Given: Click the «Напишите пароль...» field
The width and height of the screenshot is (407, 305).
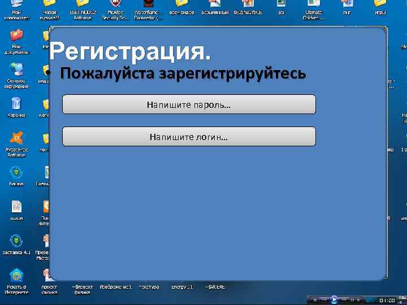Looking at the screenshot, I should [x=189, y=104].
